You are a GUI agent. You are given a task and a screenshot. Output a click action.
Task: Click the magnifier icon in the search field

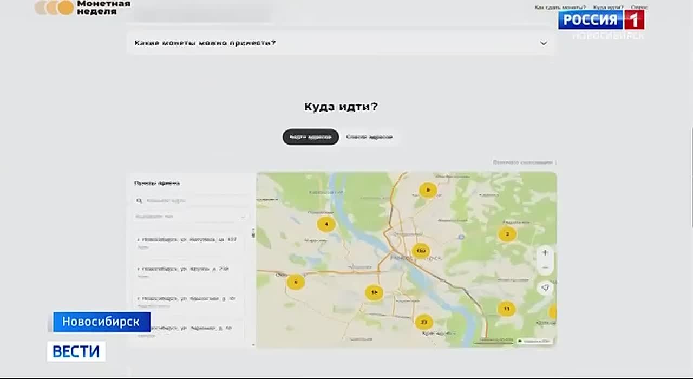click(140, 200)
